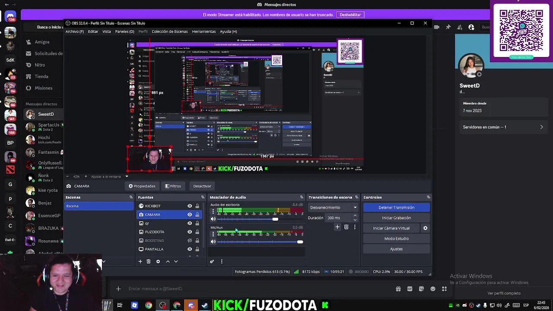Screen dimensions: 553x311
Task: Undock the Fuentes panel
Action: pos(203,197)
